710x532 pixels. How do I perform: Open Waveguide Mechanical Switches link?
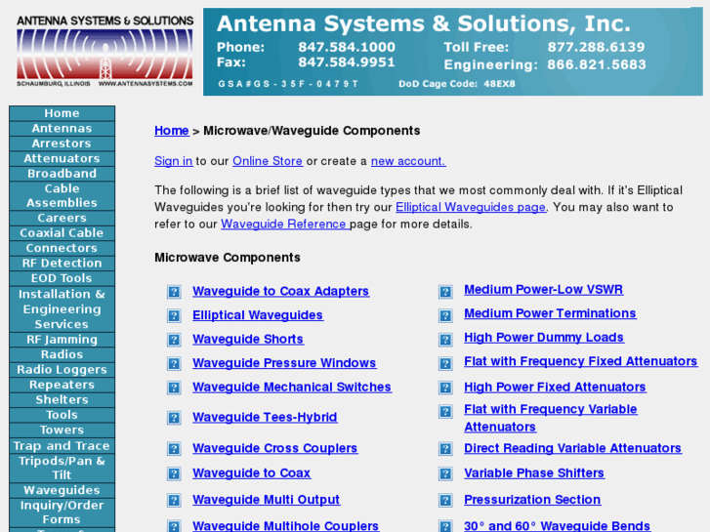point(292,388)
